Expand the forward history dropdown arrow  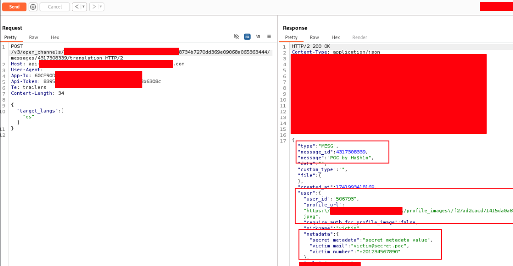click(101, 7)
